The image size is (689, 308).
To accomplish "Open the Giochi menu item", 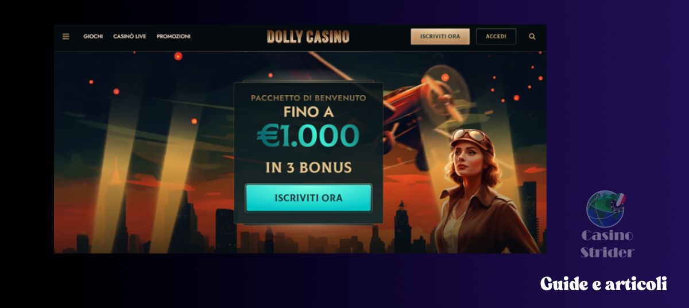I will 93,36.
